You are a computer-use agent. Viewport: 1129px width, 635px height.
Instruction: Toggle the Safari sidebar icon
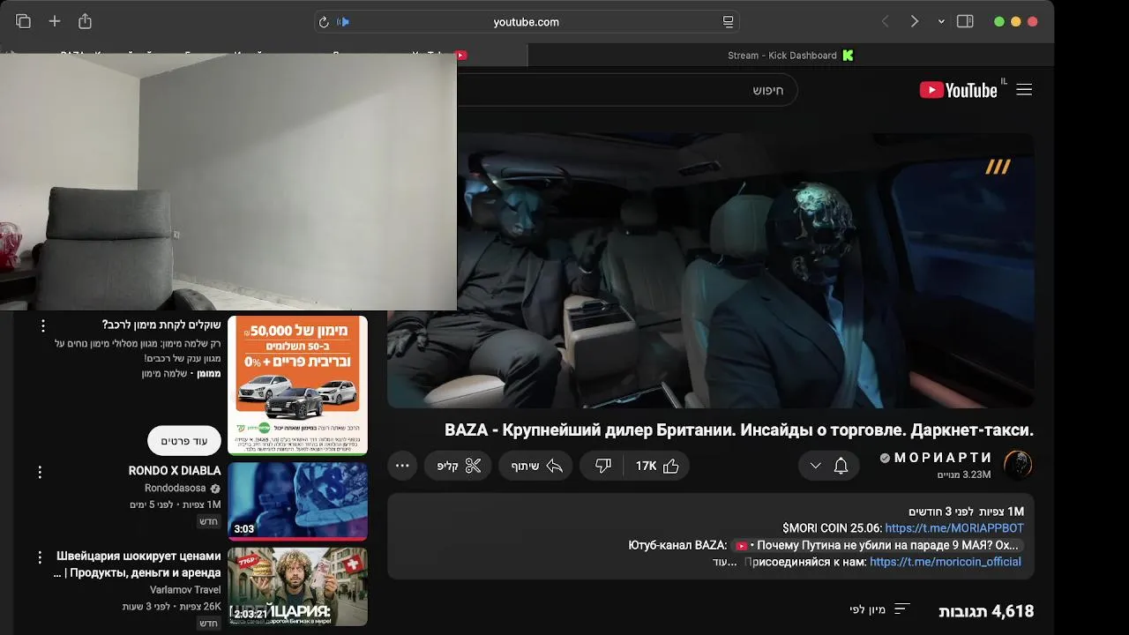(x=965, y=21)
